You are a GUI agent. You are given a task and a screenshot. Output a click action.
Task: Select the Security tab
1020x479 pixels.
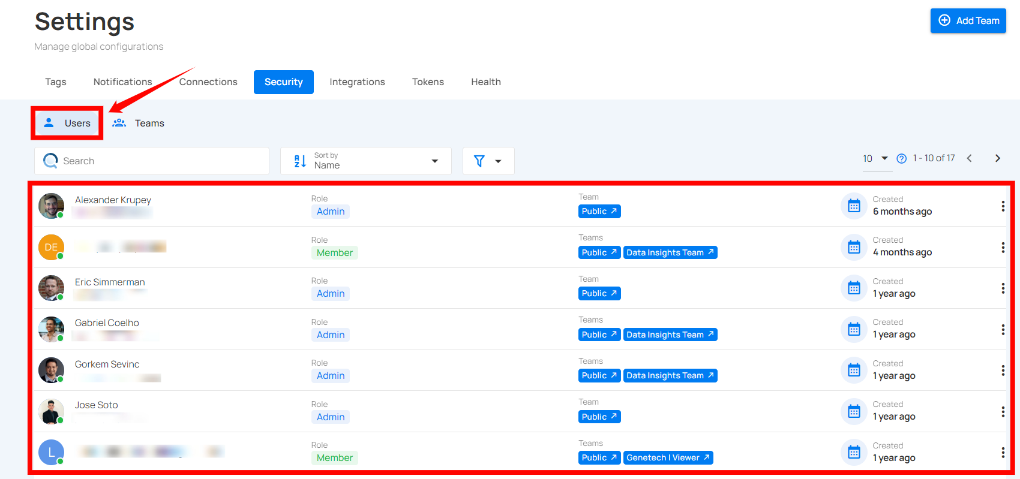[284, 82]
